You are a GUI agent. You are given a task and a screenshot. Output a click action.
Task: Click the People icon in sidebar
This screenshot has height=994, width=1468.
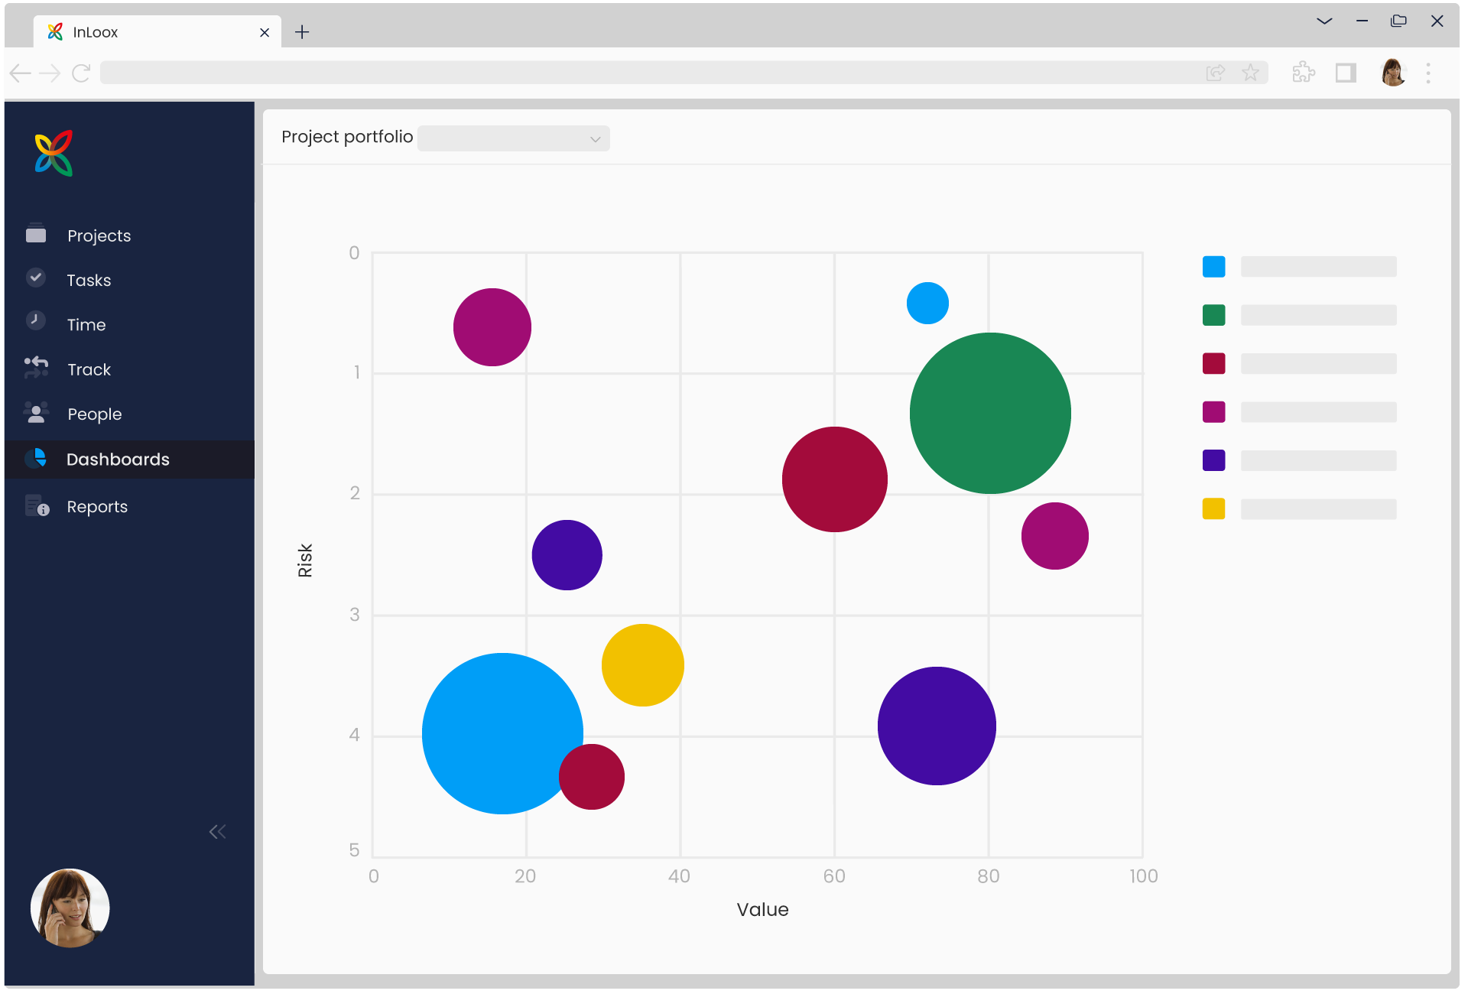click(35, 413)
